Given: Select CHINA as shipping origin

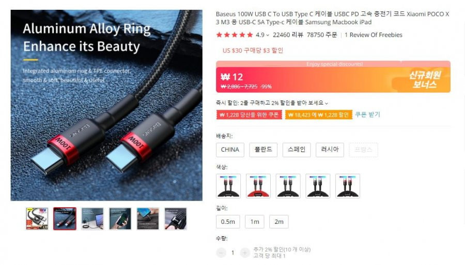Looking at the screenshot, I should (230, 150).
